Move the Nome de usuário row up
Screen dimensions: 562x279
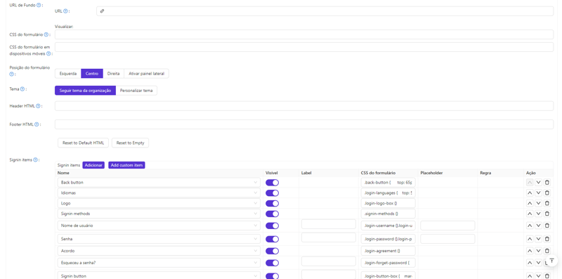(530, 226)
